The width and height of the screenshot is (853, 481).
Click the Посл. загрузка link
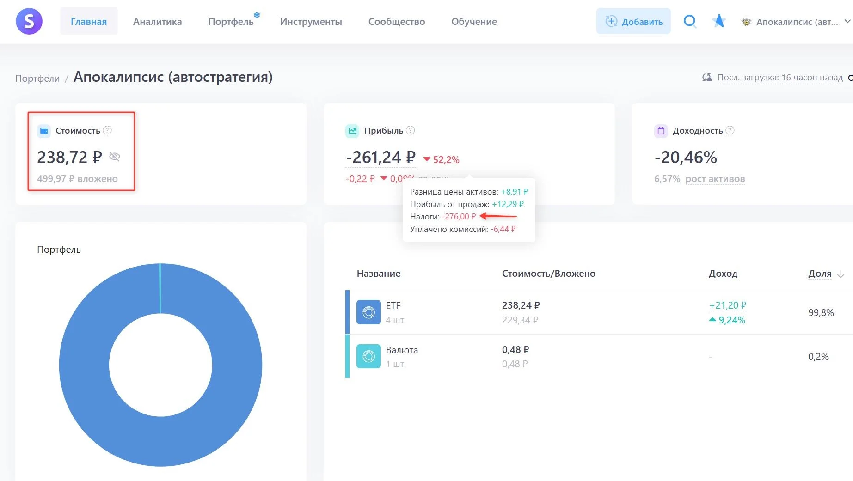[x=780, y=78]
